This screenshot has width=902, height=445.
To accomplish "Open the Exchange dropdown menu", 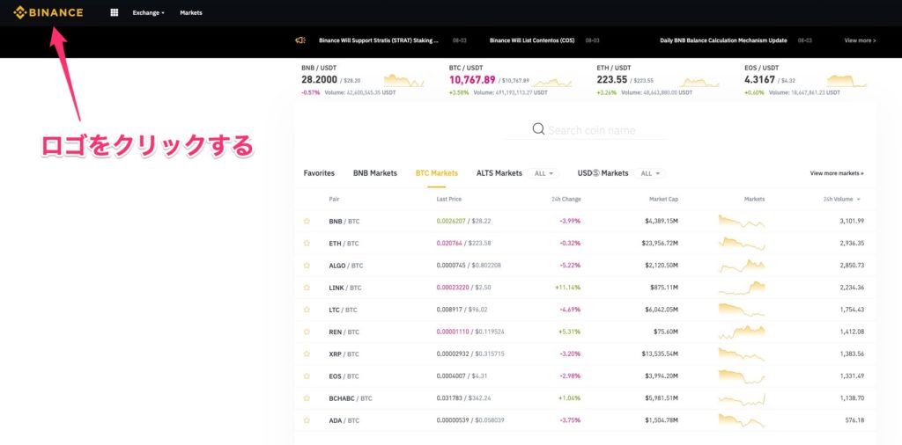I will [x=148, y=13].
